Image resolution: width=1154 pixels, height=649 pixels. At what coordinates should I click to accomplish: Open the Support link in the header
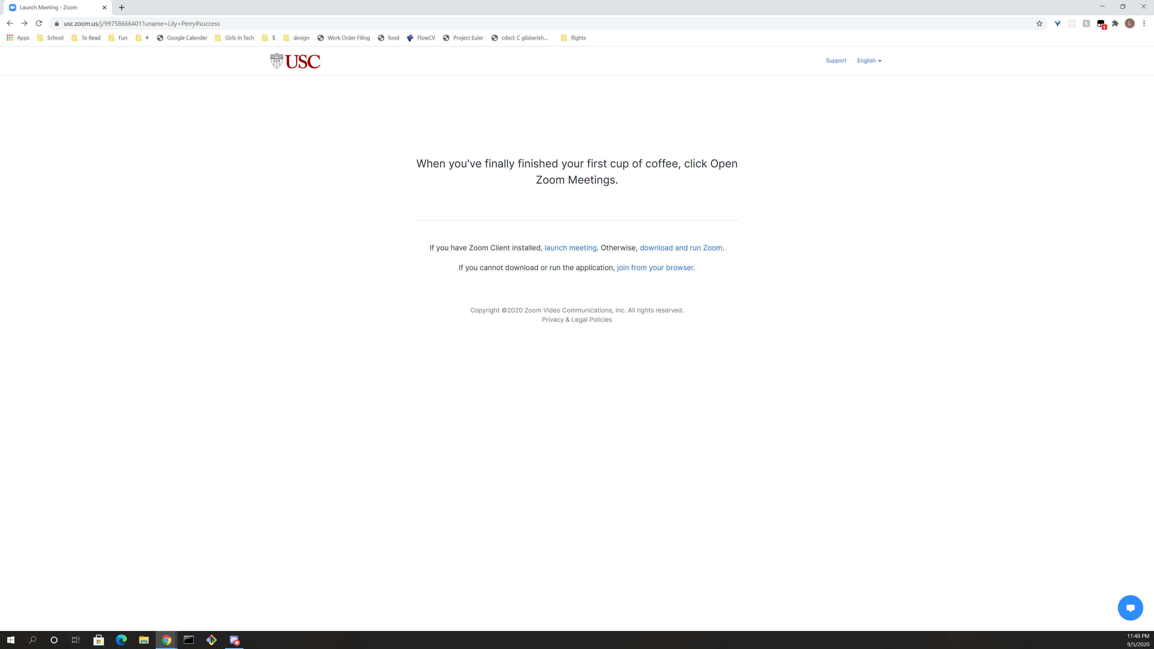tap(835, 61)
